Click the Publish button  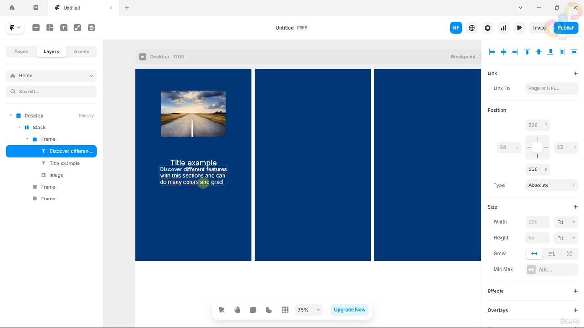pyautogui.click(x=566, y=28)
